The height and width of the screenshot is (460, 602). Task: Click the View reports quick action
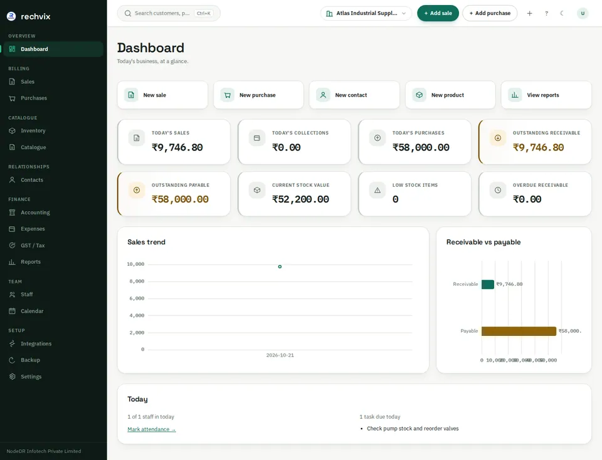546,95
